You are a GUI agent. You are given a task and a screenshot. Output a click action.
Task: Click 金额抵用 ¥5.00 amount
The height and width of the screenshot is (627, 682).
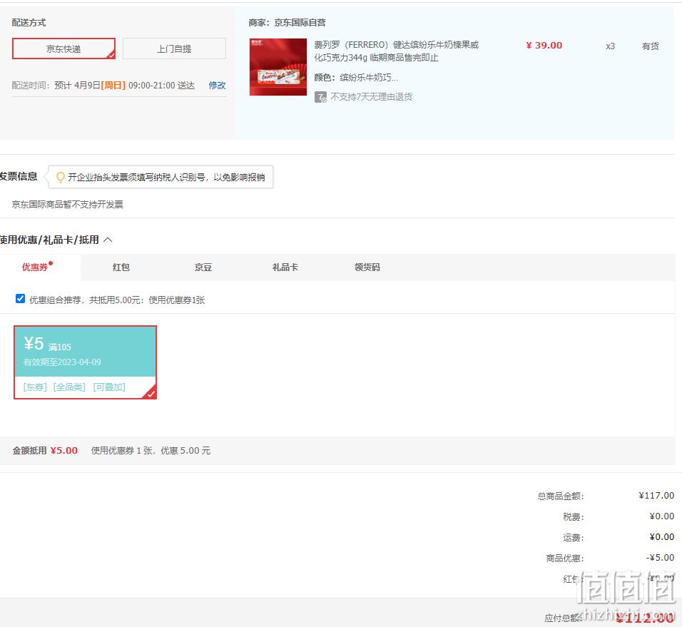pos(64,451)
